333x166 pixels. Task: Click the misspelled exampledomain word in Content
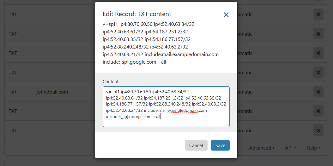pyautogui.click(x=183, y=110)
